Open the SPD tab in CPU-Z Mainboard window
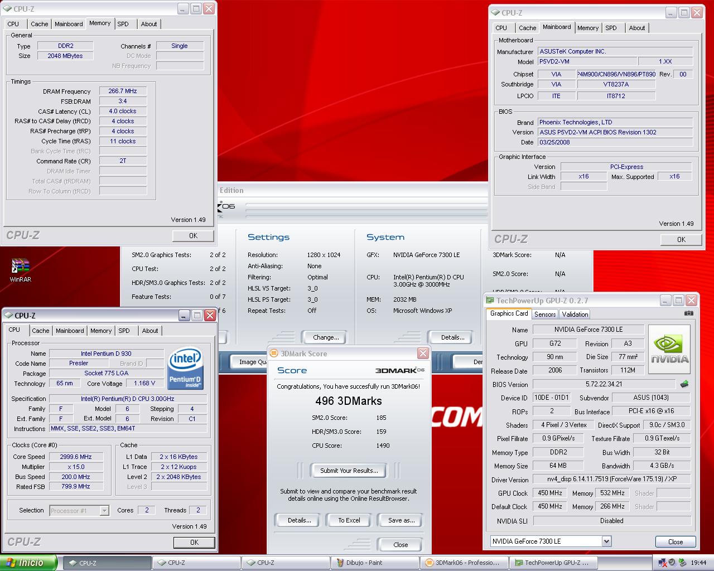 pos(611,28)
